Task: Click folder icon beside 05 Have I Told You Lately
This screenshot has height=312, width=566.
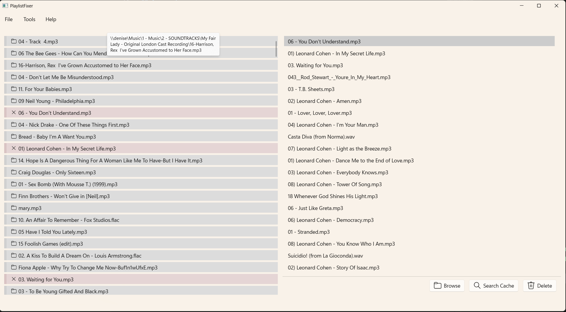Action: tap(14, 232)
